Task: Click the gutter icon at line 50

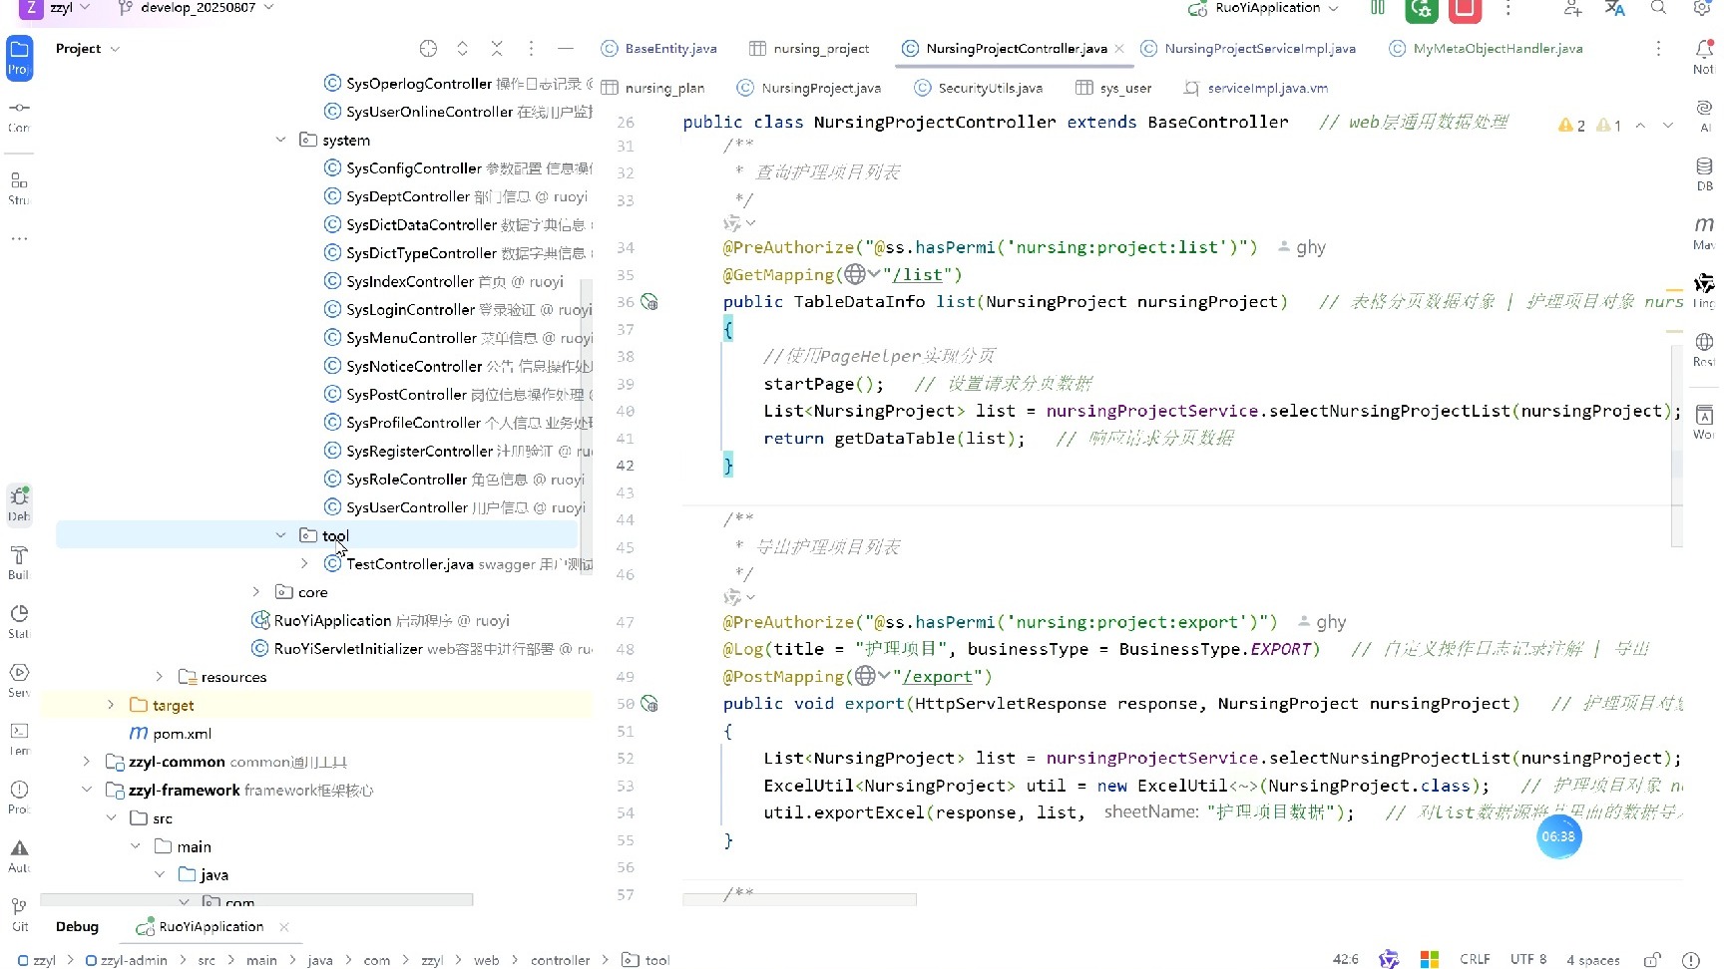Action: coord(648,704)
